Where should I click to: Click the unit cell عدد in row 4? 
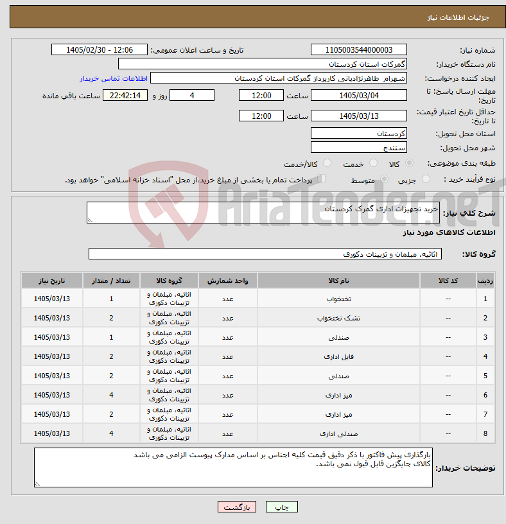[x=227, y=356]
